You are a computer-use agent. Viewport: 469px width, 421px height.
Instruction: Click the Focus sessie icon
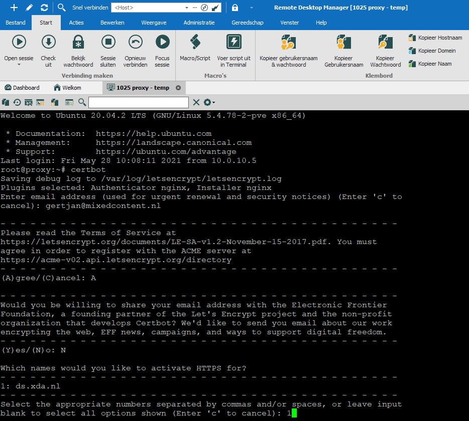coord(162,42)
